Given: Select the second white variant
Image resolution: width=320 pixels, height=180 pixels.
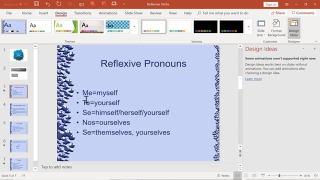Looking at the screenshot, I should tap(179, 26).
